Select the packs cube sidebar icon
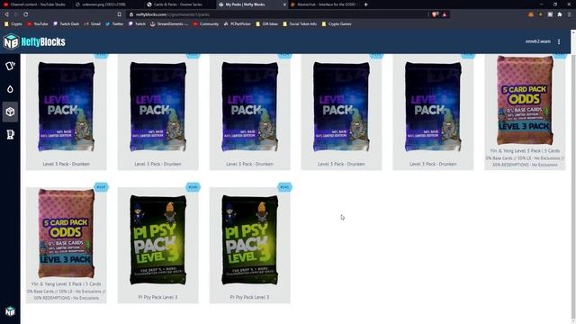The image size is (576, 324). pos(10,112)
